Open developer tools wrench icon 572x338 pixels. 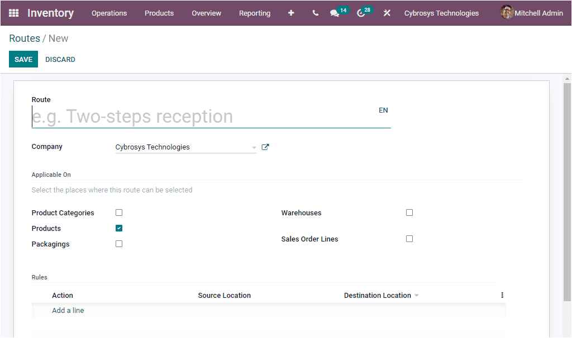coord(387,13)
